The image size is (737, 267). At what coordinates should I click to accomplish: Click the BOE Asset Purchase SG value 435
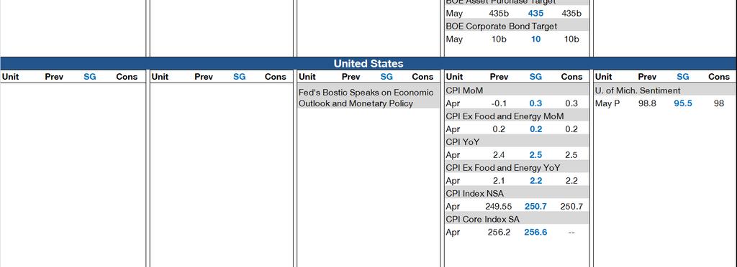tap(535, 14)
